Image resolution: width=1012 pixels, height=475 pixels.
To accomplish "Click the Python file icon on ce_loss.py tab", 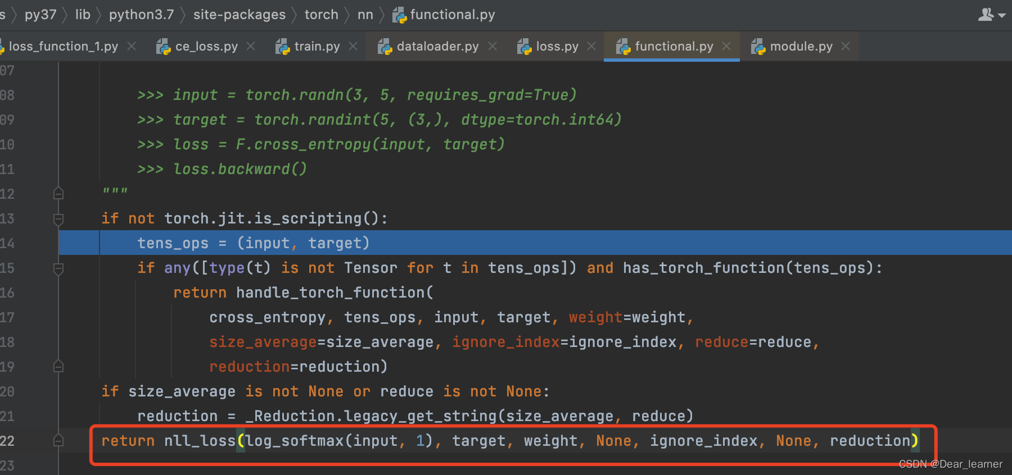I will (163, 47).
